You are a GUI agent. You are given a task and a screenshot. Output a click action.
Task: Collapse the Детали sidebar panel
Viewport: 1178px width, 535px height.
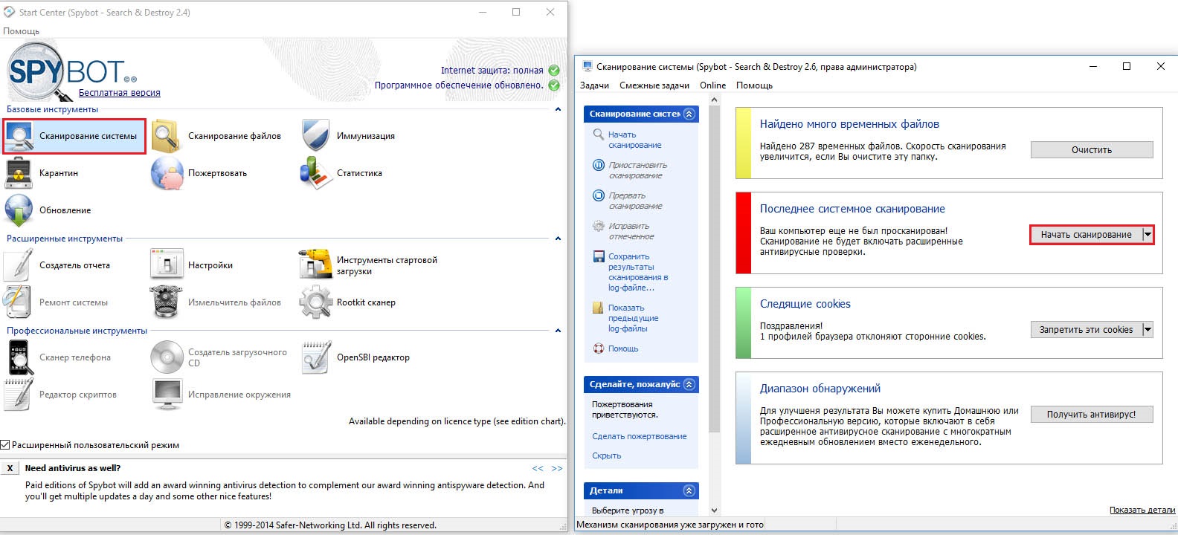[689, 490]
